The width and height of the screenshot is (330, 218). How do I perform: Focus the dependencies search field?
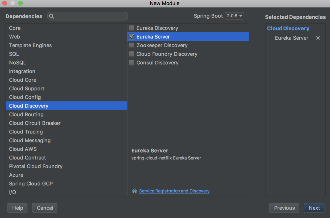[90, 16]
